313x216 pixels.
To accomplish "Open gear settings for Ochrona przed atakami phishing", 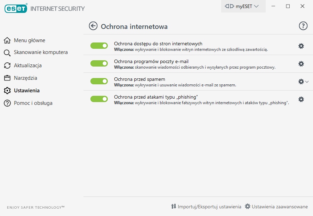I will point(301,99).
